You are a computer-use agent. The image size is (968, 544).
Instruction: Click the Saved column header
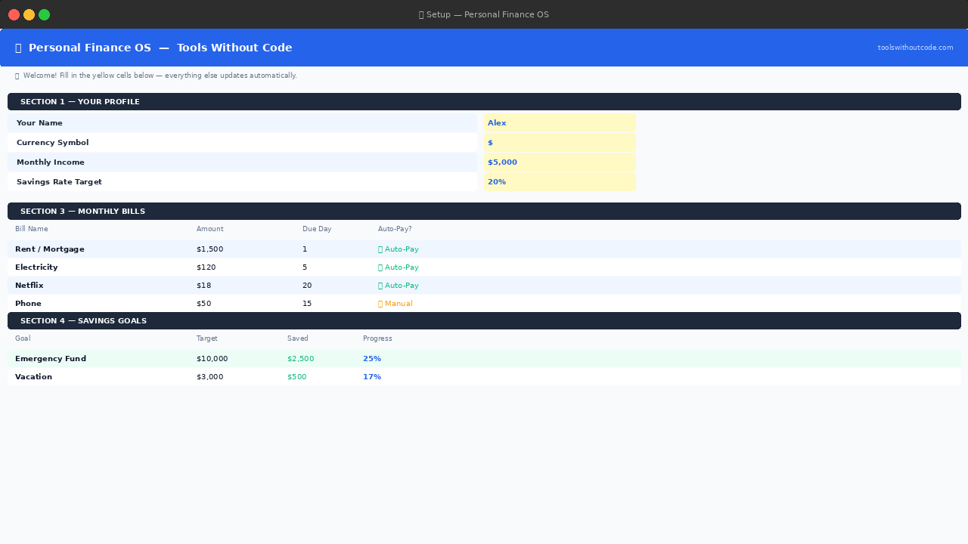(298, 338)
